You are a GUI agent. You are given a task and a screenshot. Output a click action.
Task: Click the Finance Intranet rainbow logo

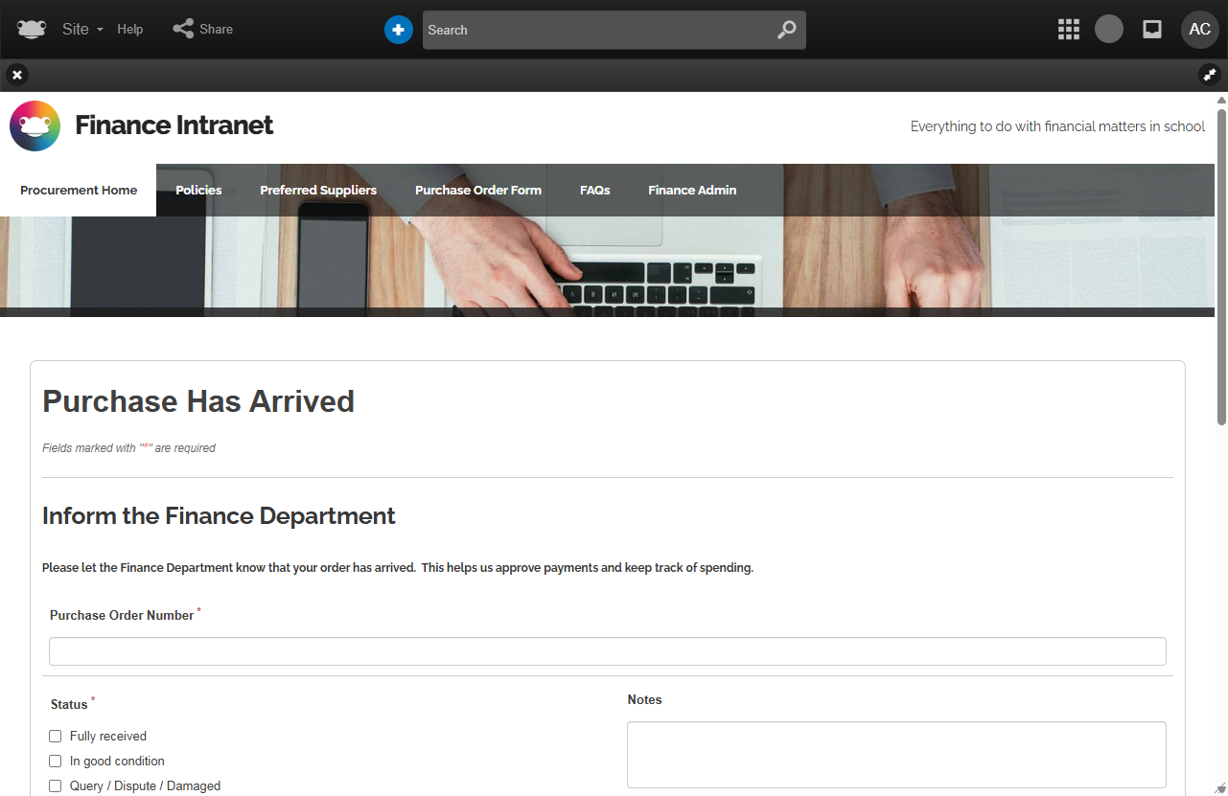point(35,126)
